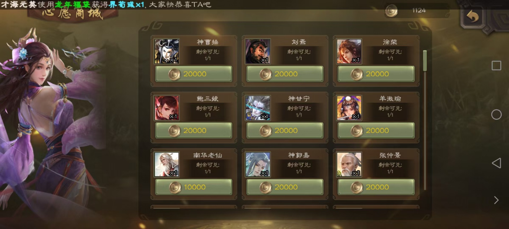Select the 徐荣 hero portrait

pyautogui.click(x=349, y=51)
